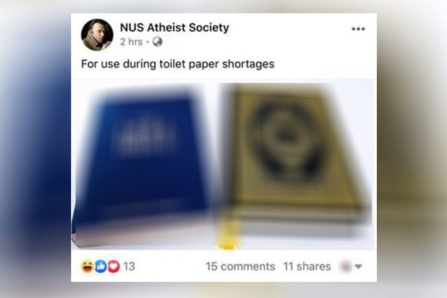Viewport: 447px width, 298px height.
Task: Click the red Love heart reaction icon
Action: pos(114,266)
